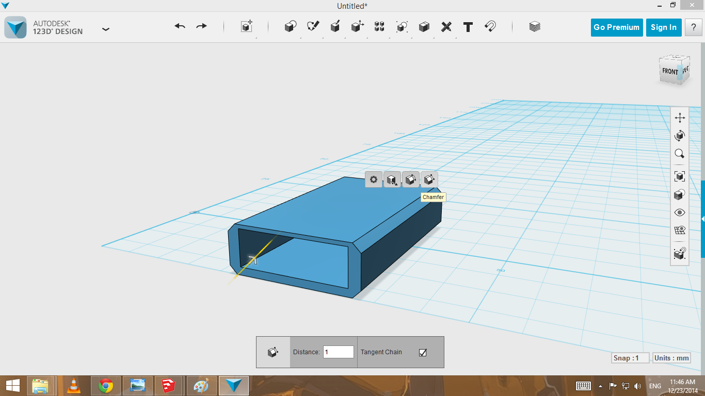The height and width of the screenshot is (396, 705).
Task: Open the Grouping tool menu
Action: (402, 27)
